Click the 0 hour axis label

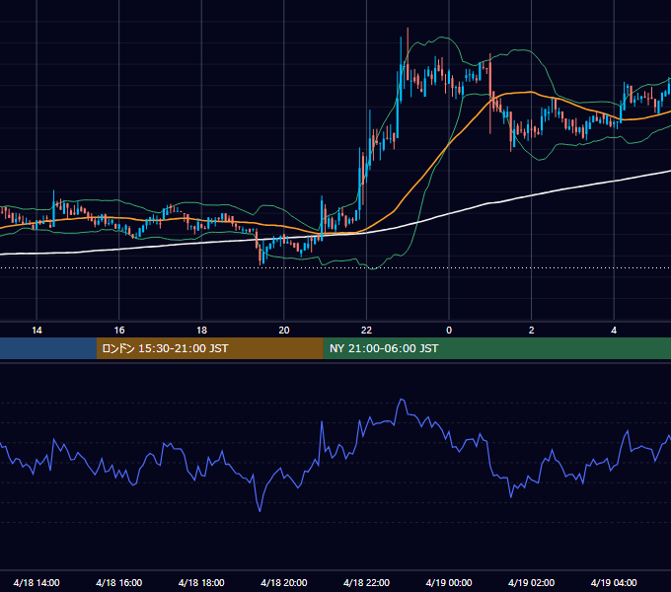[449, 331]
